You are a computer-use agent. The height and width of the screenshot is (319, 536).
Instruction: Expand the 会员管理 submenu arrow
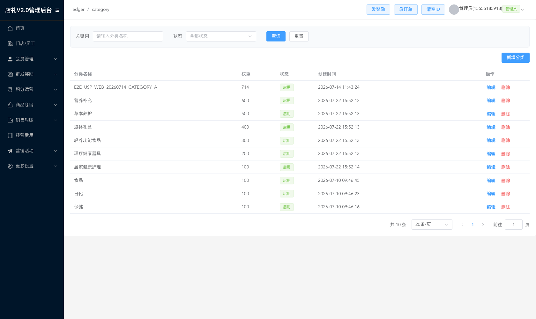[56, 59]
